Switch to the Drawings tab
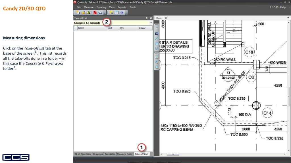The image size is (291, 163). tap(98, 154)
